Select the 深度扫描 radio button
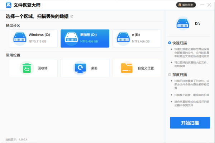The height and width of the screenshot is (143, 215). tap(169, 75)
